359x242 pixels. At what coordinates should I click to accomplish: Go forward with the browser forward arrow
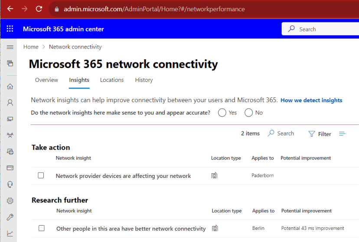tap(25, 9)
